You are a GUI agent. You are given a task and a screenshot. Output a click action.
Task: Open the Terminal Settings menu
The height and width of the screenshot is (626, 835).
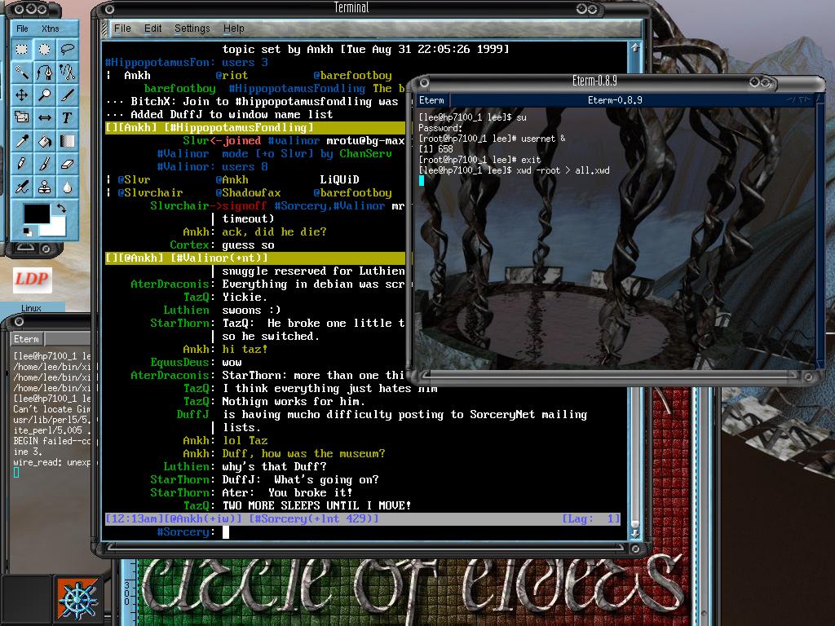(x=192, y=29)
